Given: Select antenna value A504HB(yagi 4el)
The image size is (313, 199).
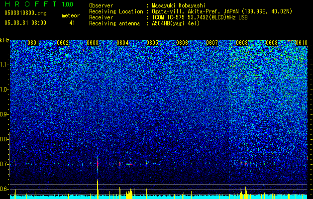Looking at the screenshot, I should (x=176, y=23).
